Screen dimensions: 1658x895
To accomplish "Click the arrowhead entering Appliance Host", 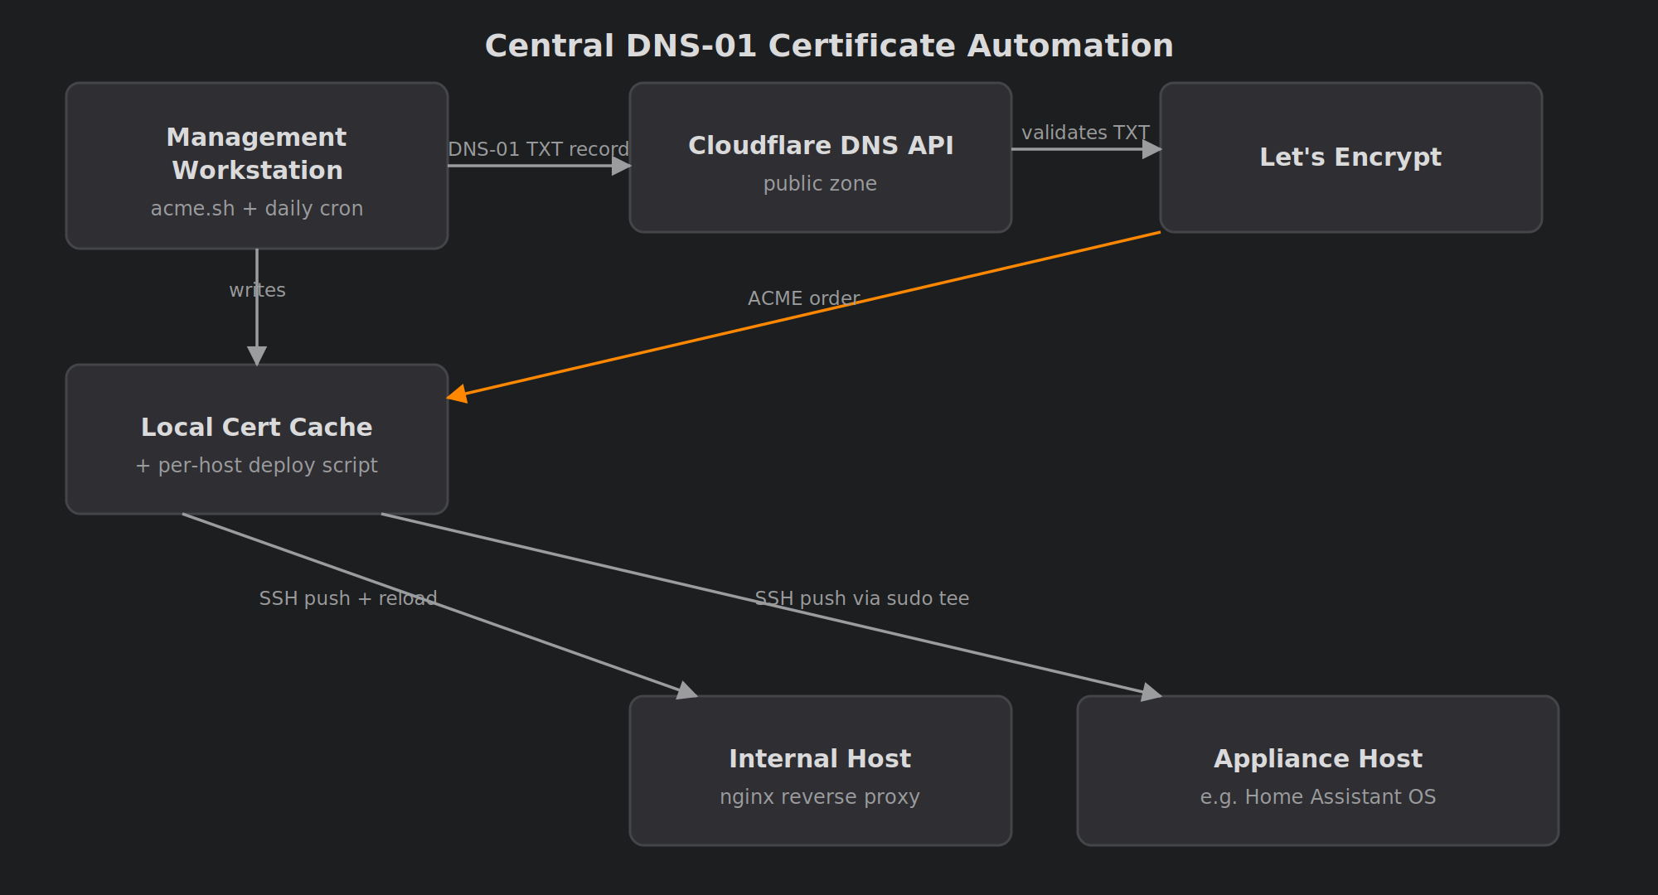I will point(1151,692).
